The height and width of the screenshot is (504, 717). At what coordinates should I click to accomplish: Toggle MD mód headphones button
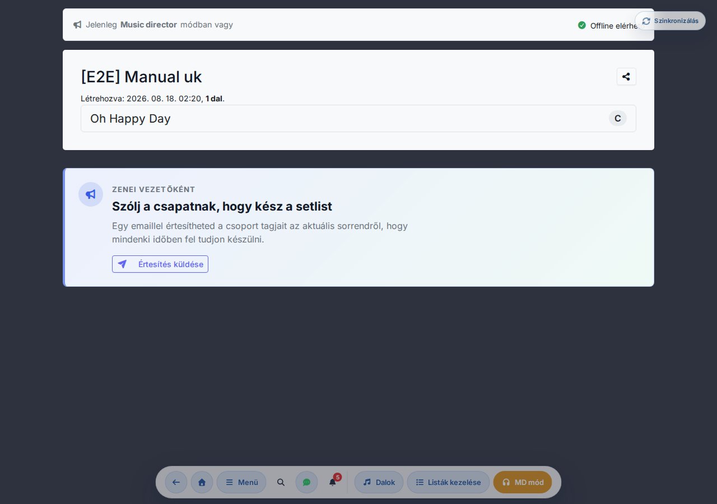pos(523,482)
